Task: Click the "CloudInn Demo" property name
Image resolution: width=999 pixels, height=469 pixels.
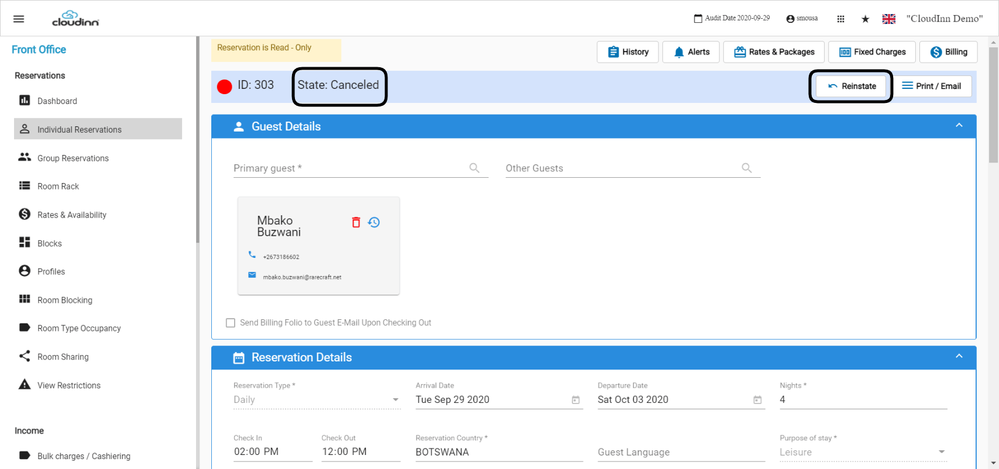Action: tap(945, 19)
